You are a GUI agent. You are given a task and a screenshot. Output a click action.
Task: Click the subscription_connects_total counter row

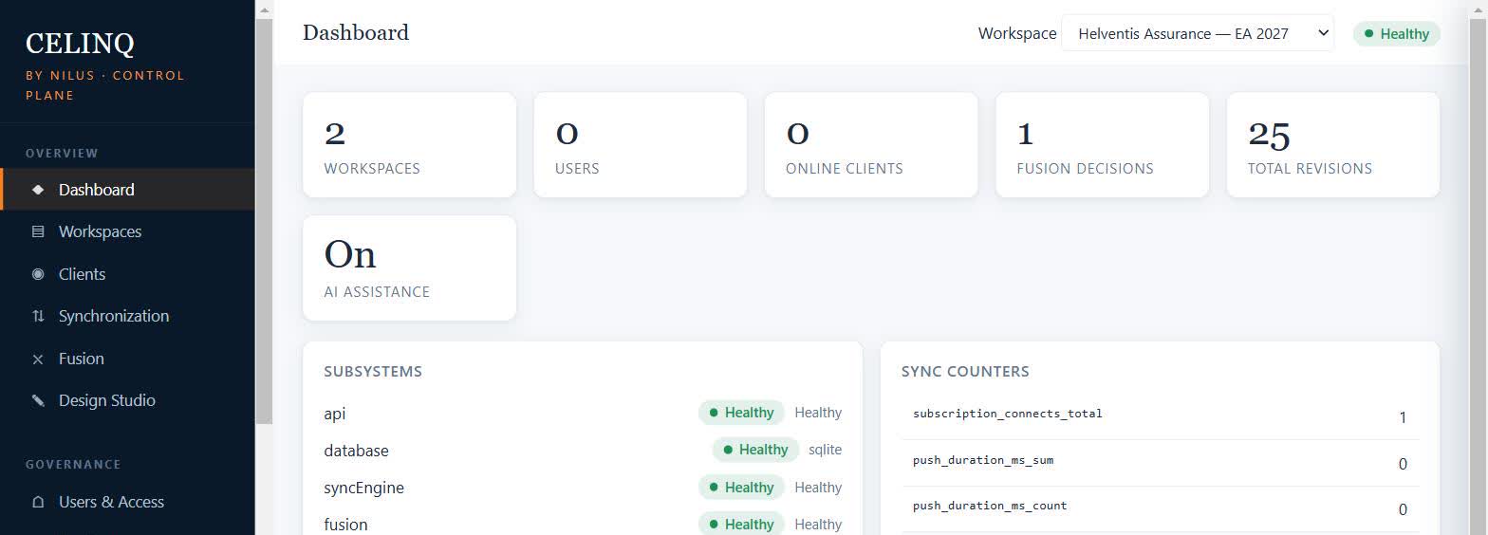[1161, 416]
